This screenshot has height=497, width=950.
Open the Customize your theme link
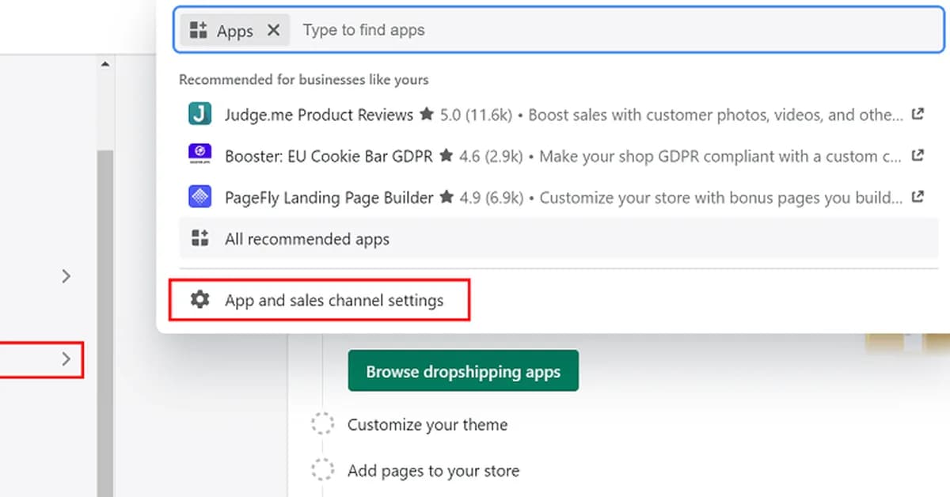[x=427, y=423]
